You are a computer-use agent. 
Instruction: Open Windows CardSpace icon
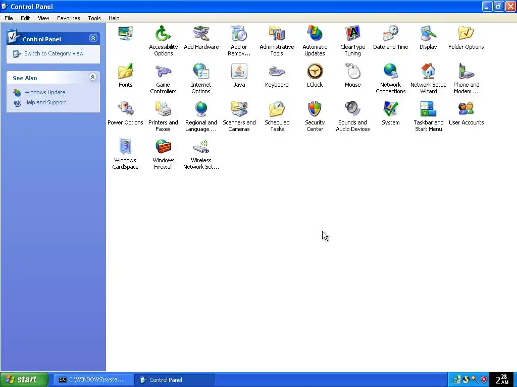pos(126,147)
